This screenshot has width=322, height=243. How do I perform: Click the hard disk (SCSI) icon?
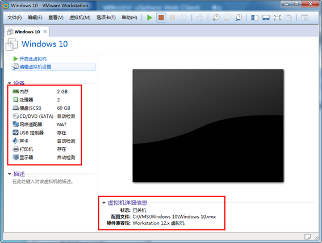point(15,108)
